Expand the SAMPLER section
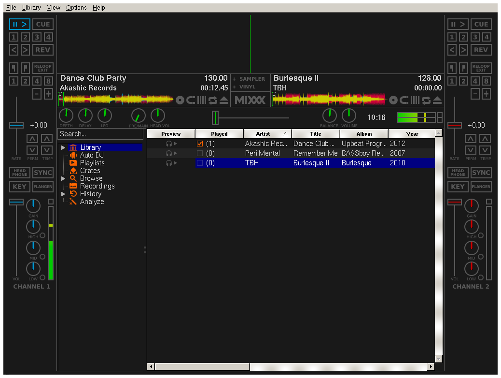This screenshot has width=501, height=378. (x=249, y=79)
